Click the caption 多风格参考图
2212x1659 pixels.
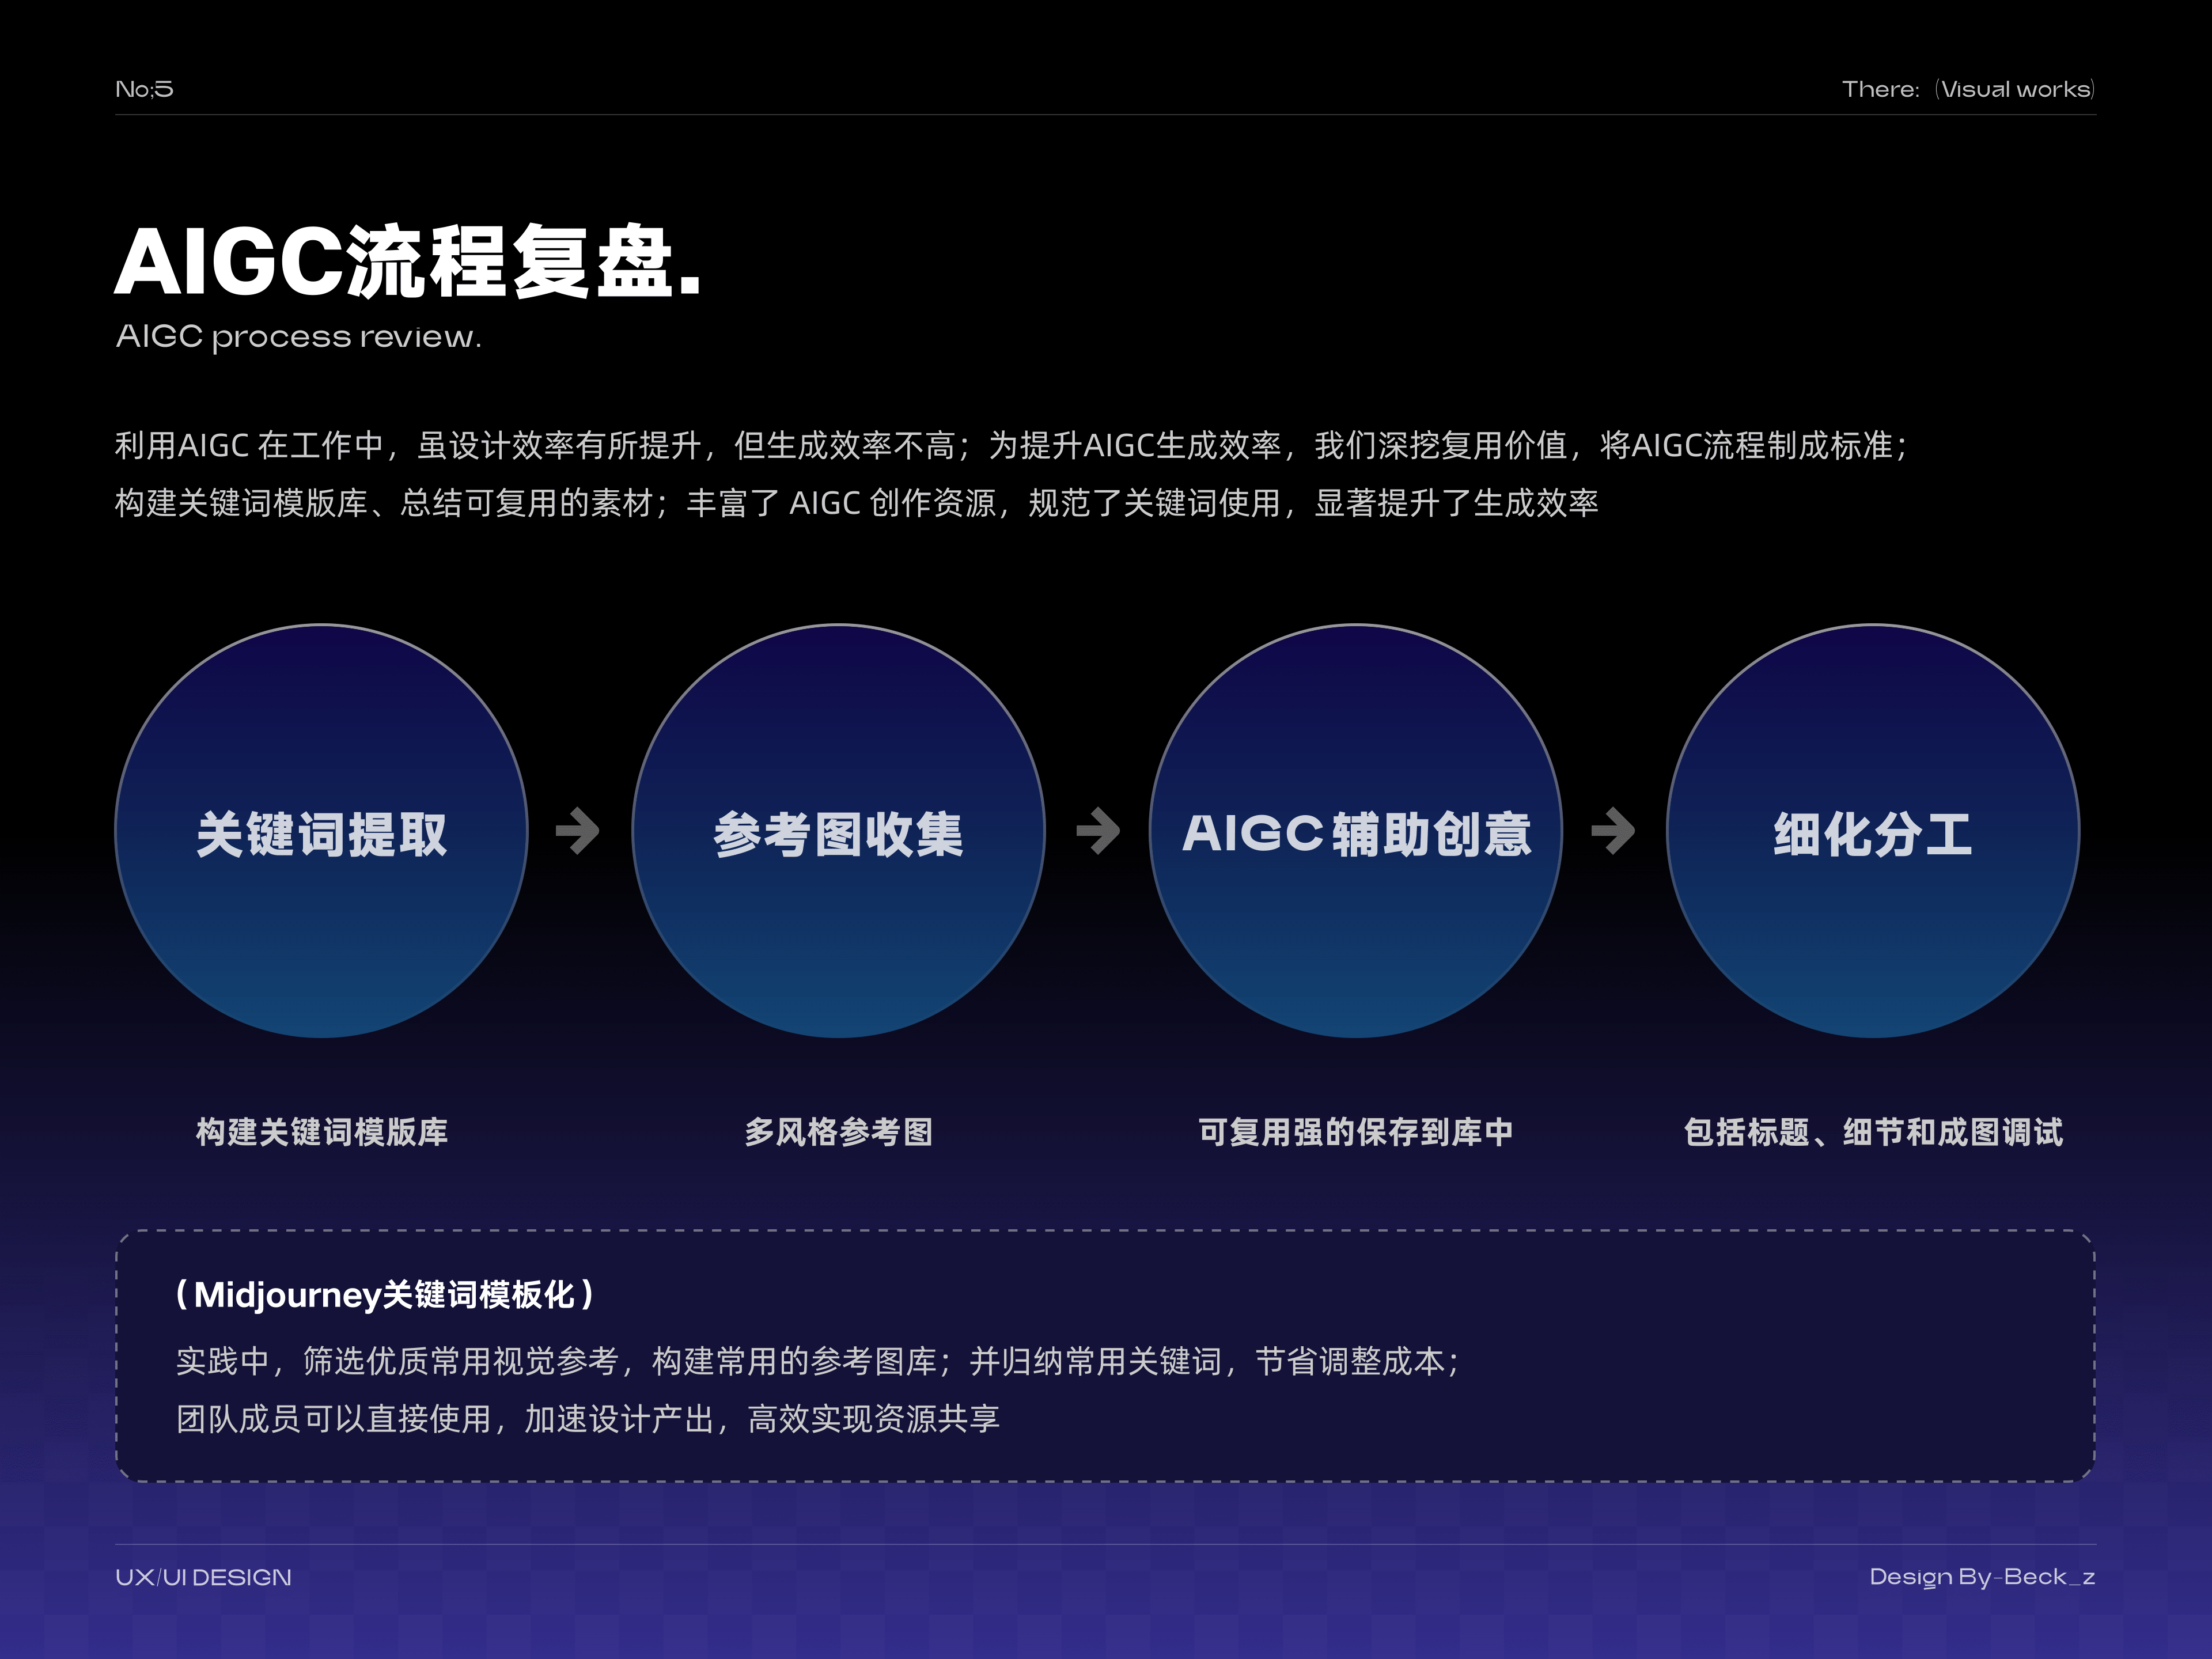[838, 1132]
